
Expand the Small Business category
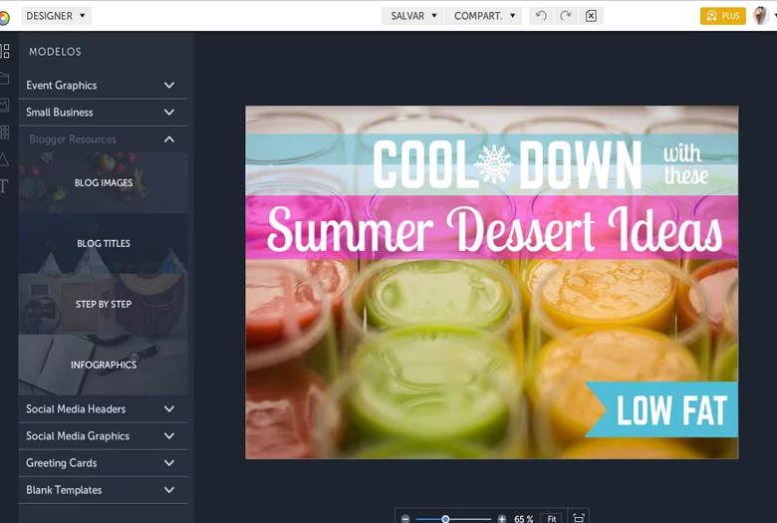click(x=103, y=112)
